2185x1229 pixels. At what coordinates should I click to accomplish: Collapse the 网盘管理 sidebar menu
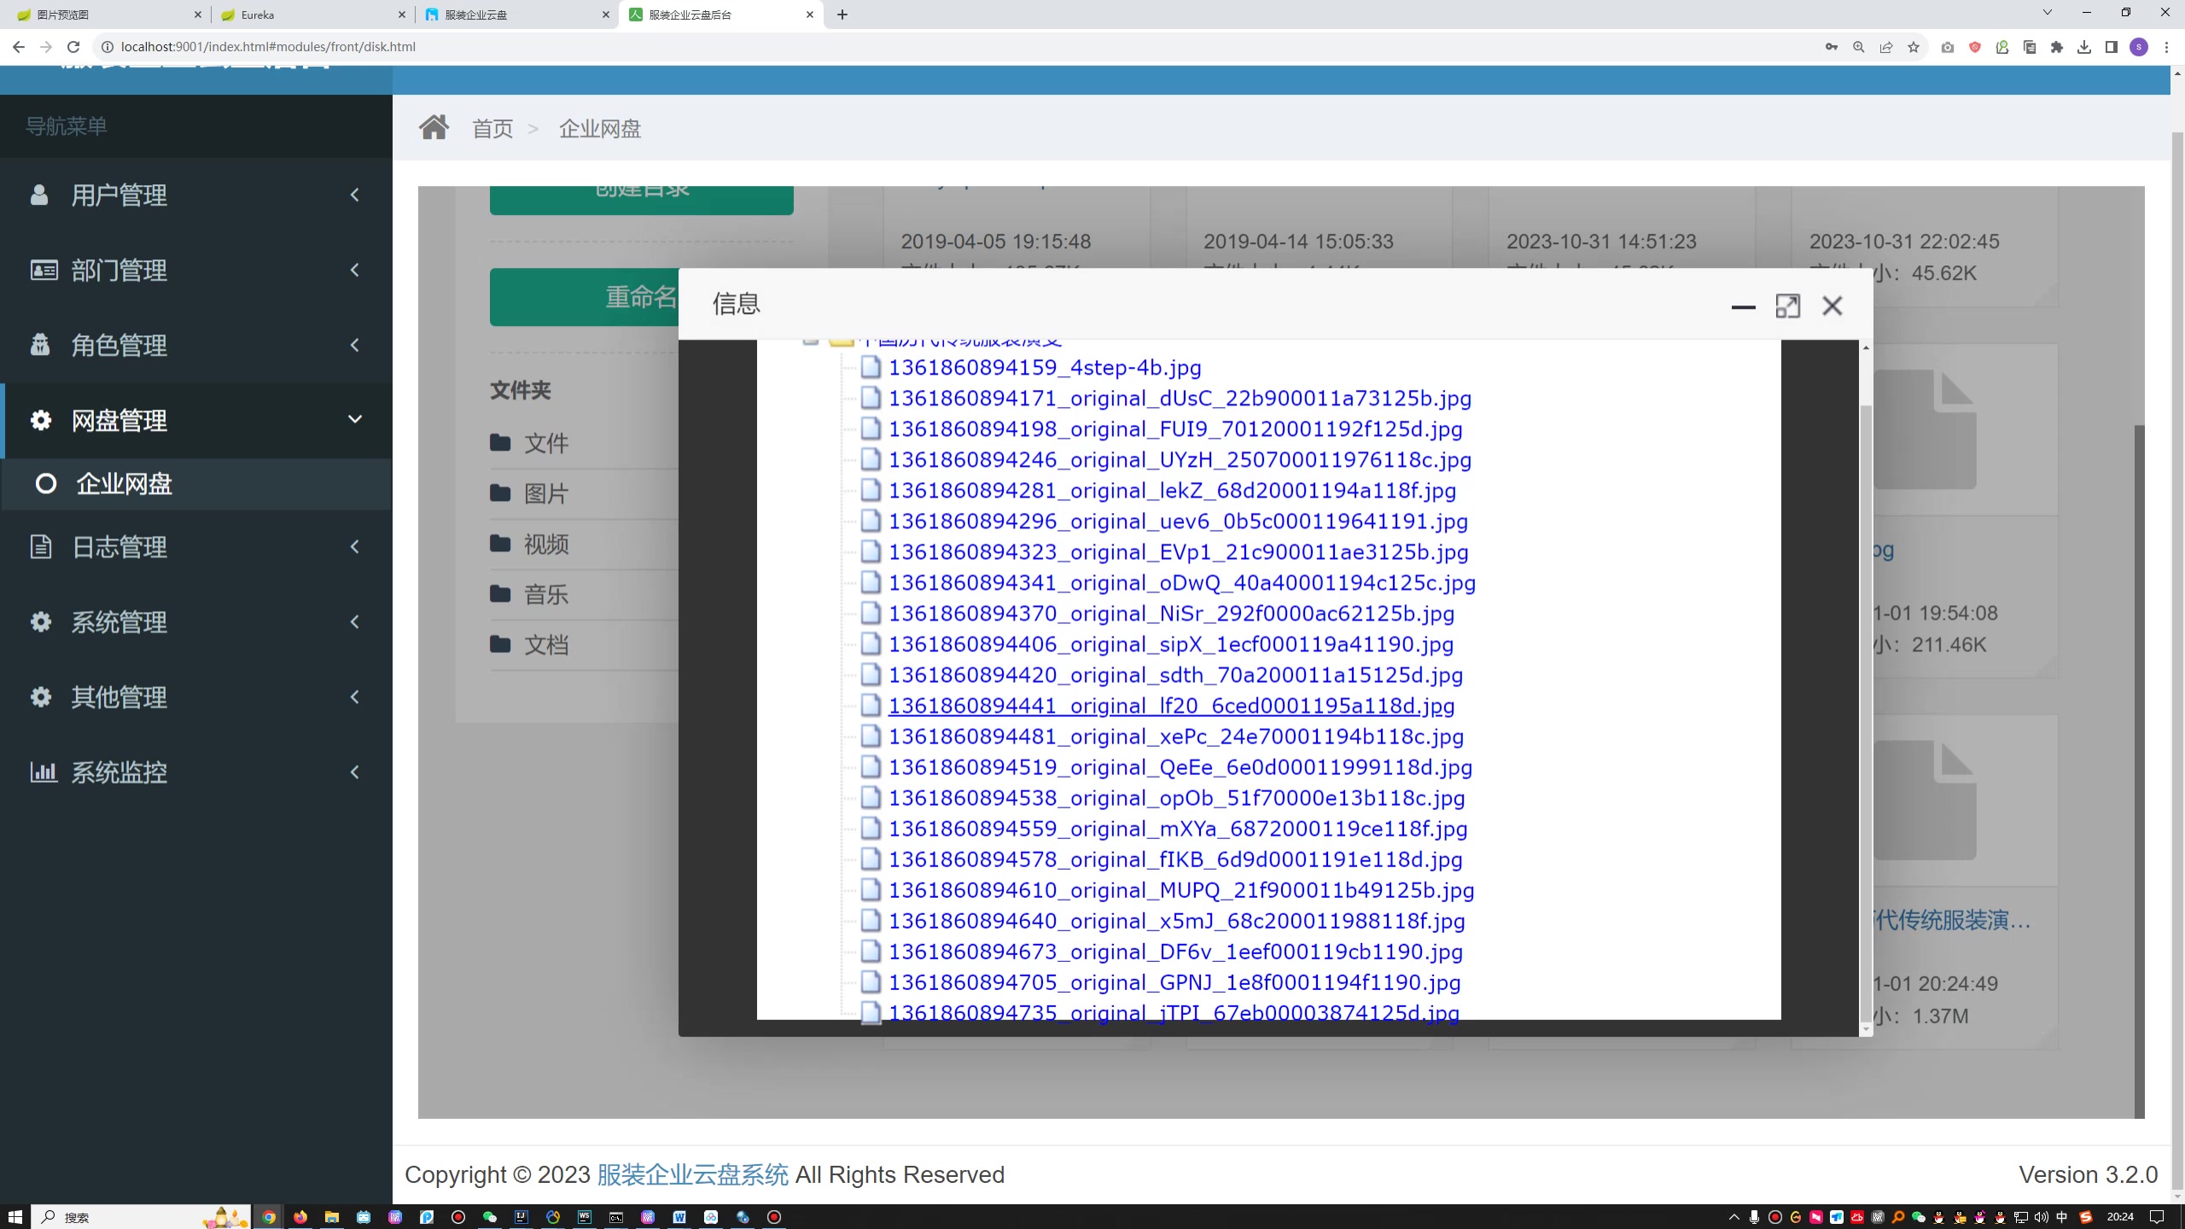pos(196,420)
